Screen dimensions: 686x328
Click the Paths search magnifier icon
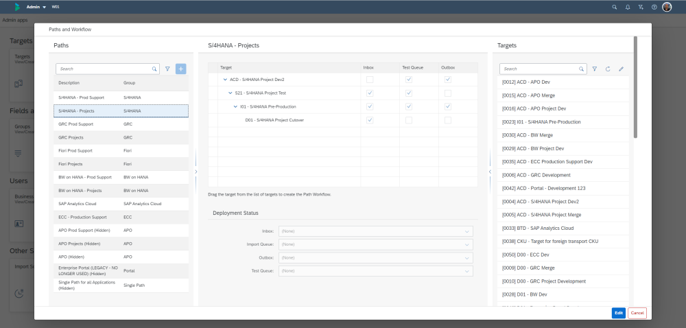click(154, 69)
